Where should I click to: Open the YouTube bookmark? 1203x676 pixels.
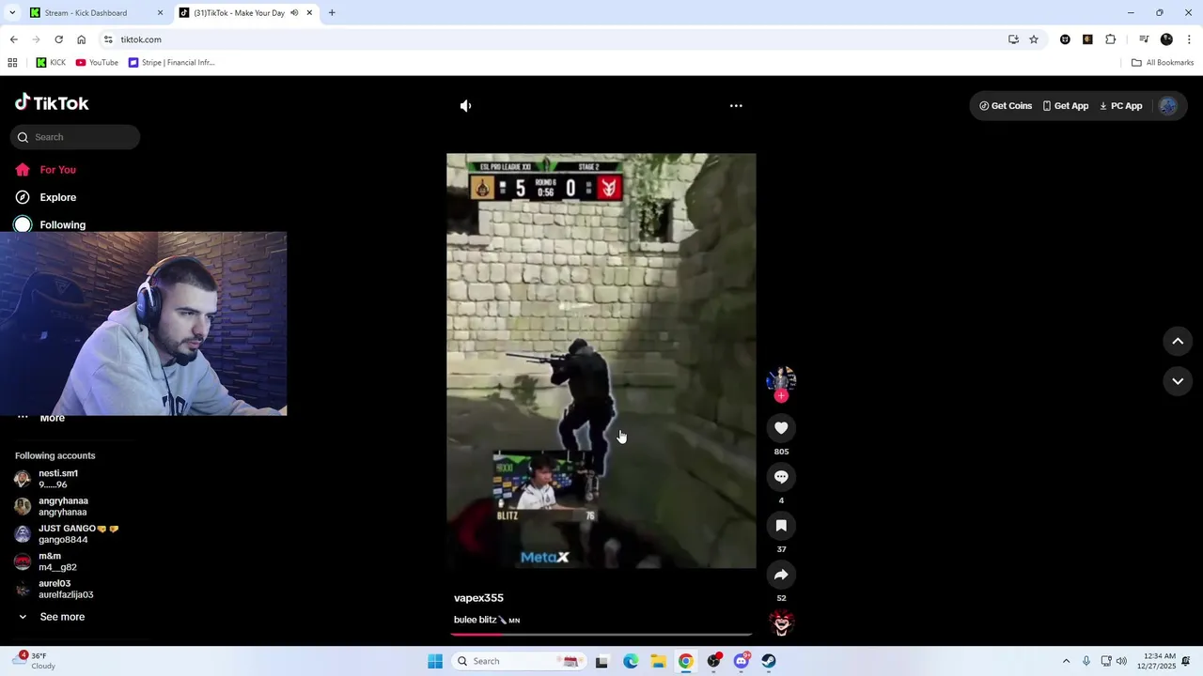pyautogui.click(x=97, y=63)
